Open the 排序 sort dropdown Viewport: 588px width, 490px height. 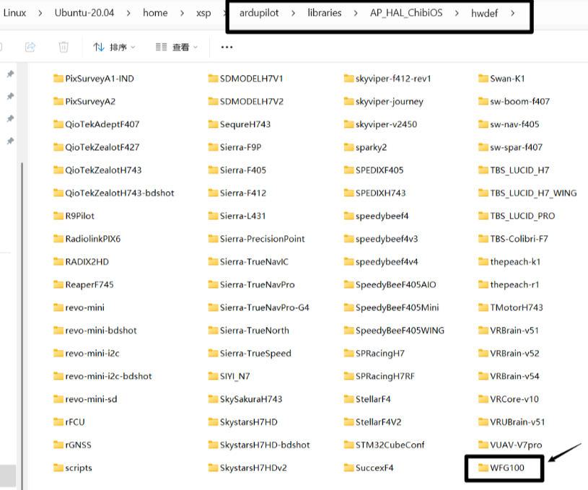[114, 47]
